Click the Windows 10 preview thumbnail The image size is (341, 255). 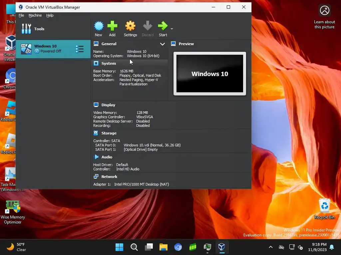pos(210,73)
